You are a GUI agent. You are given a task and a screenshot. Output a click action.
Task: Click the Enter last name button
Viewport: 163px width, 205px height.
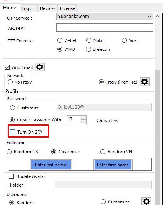pos(51,165)
